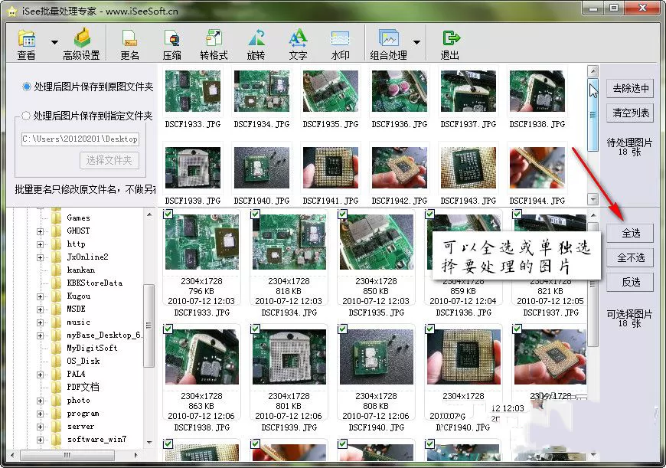Click the pending list scroll-up arrow
The width and height of the screenshot is (666, 468).
tap(593, 71)
